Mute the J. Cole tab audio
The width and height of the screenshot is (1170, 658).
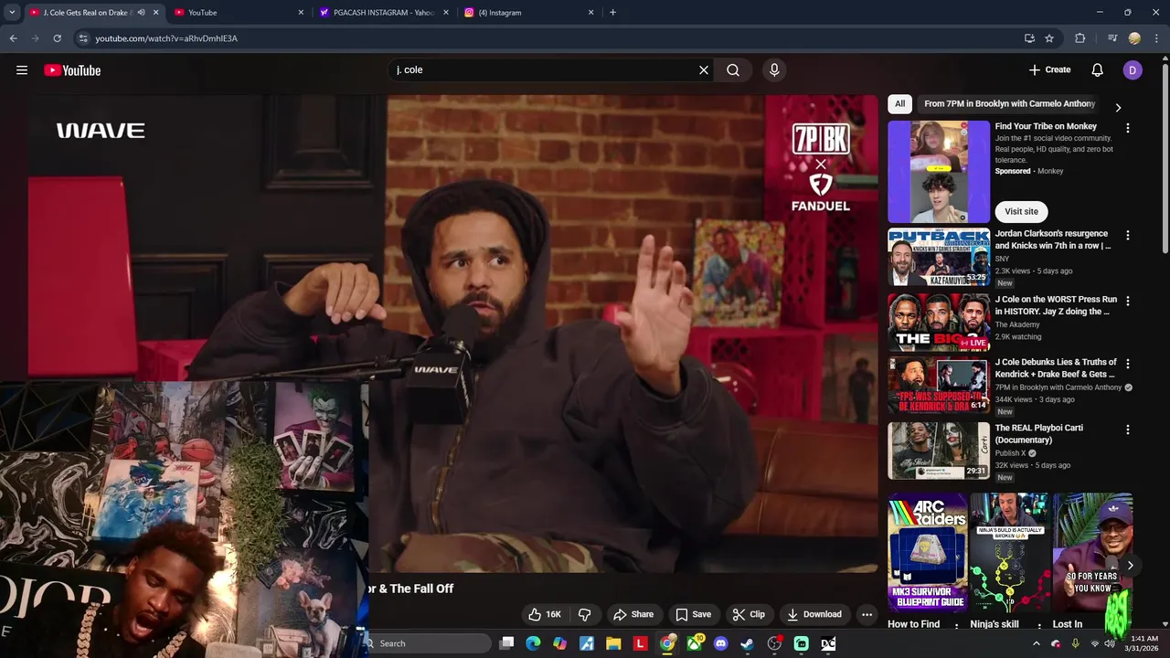click(141, 13)
